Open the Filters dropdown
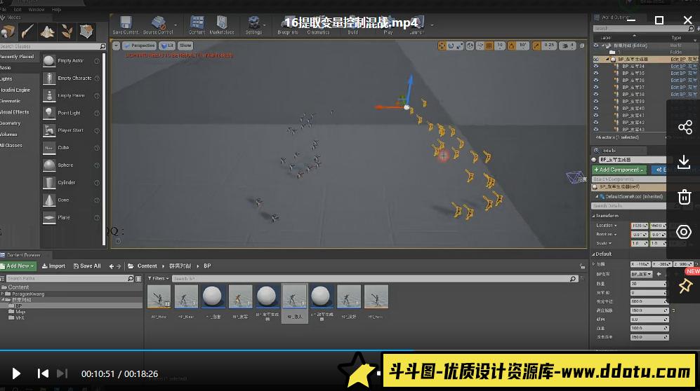700x391 pixels. tap(159, 278)
